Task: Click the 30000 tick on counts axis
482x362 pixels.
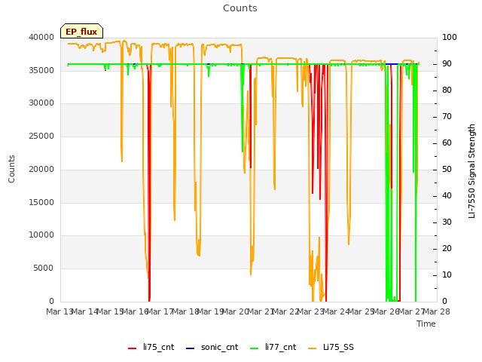Action: pyautogui.click(x=41, y=103)
